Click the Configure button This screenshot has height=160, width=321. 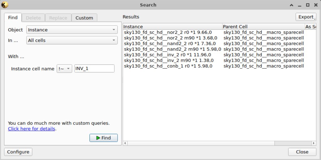tap(18, 152)
